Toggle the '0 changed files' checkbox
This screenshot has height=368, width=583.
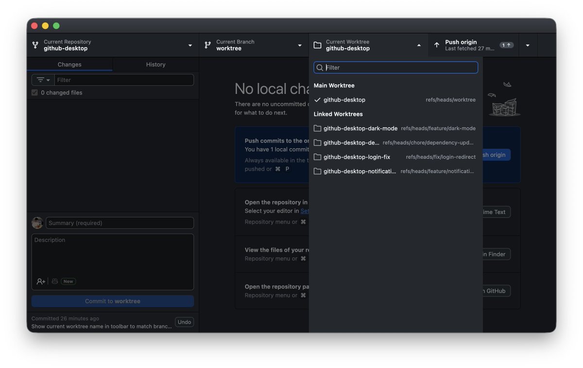34,92
